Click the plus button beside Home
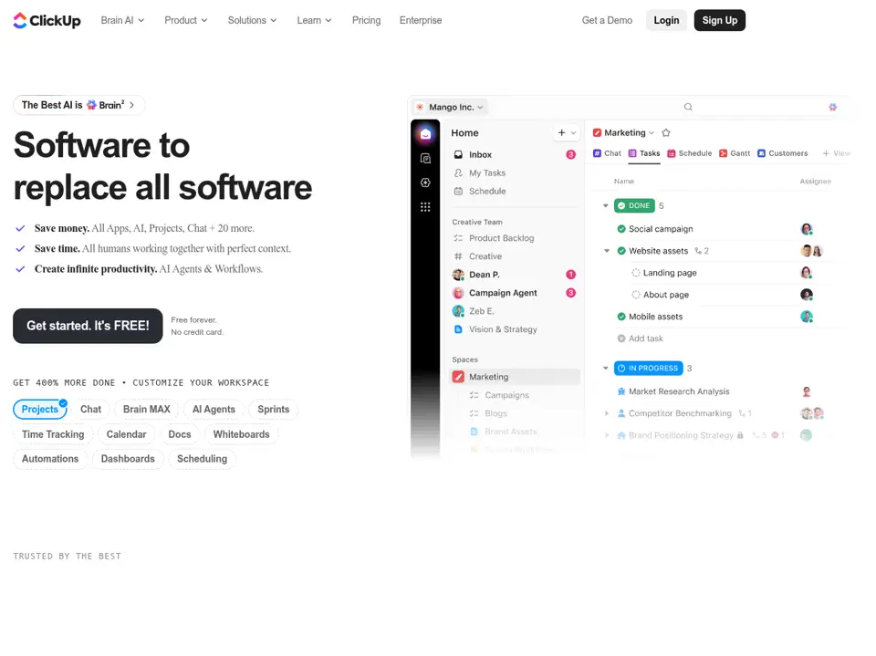The image size is (876, 656). (x=561, y=132)
